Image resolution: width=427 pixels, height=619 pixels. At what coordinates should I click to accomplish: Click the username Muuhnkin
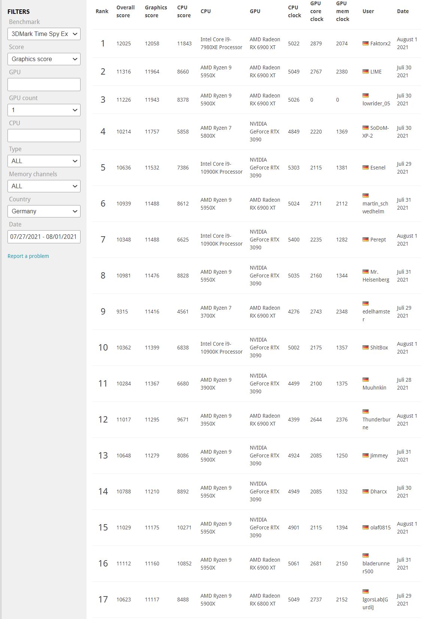(x=374, y=388)
